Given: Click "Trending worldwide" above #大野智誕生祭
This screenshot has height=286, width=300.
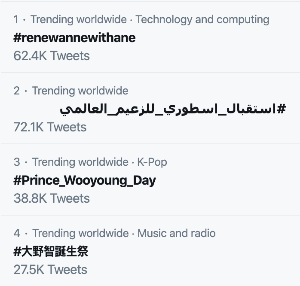Looking at the screenshot, I should pos(80,234).
